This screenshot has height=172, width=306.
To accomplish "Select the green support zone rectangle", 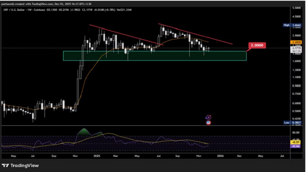I will click(x=155, y=56).
